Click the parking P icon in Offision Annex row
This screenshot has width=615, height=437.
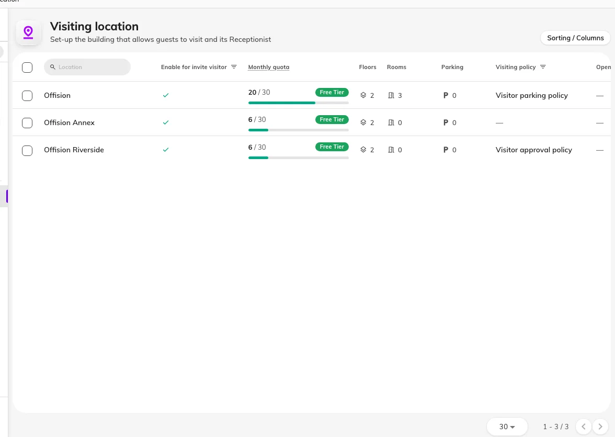click(446, 122)
